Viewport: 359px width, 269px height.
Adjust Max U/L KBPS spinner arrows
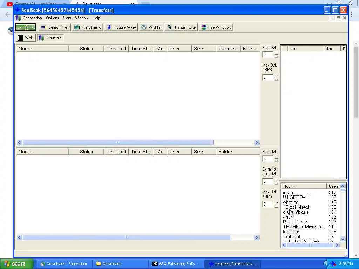tap(277, 204)
